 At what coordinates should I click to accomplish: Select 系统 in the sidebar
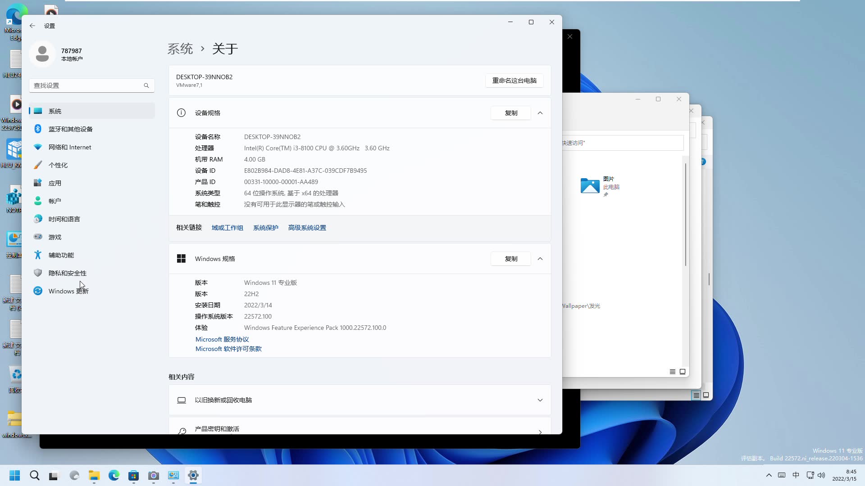[x=92, y=111]
